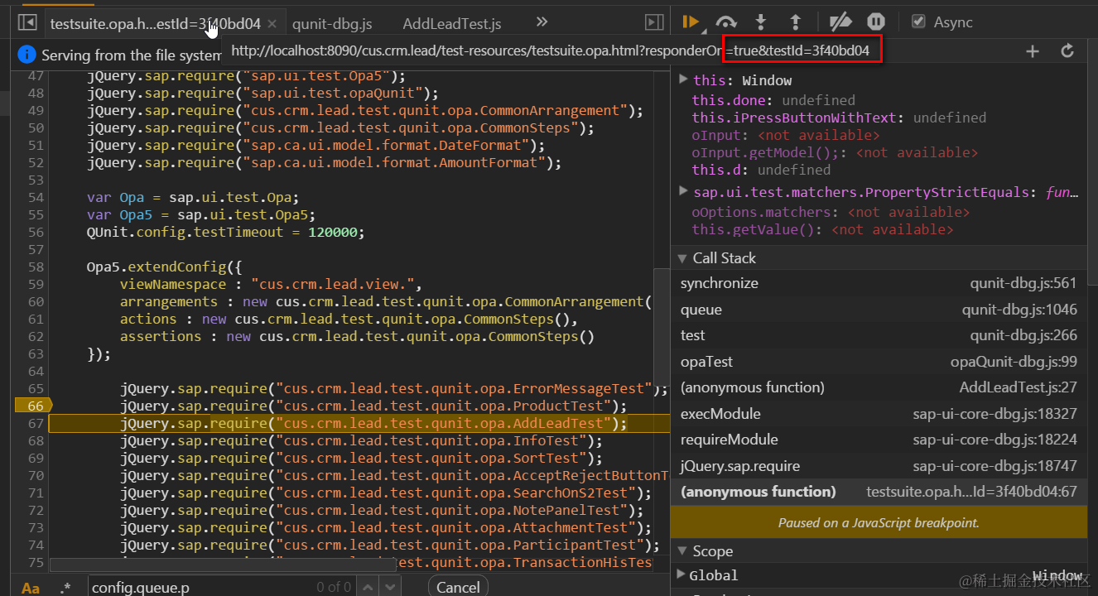The height and width of the screenshot is (596, 1098).
Task: Refresh watch expressions
Action: [x=1067, y=51]
